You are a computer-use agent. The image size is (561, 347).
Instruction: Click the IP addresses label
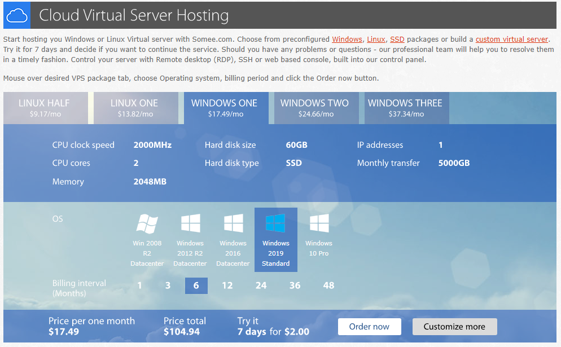pyautogui.click(x=380, y=145)
